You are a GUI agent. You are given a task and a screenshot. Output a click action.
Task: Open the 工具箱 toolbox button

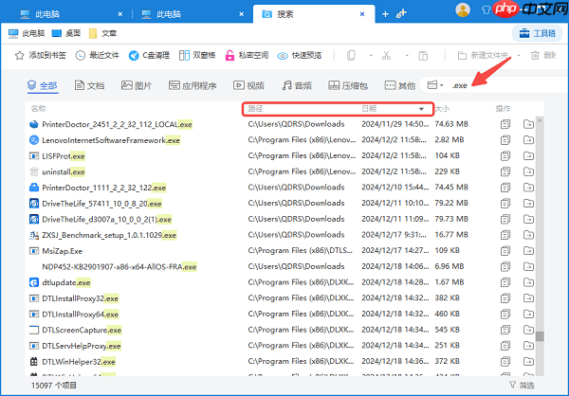tap(537, 33)
